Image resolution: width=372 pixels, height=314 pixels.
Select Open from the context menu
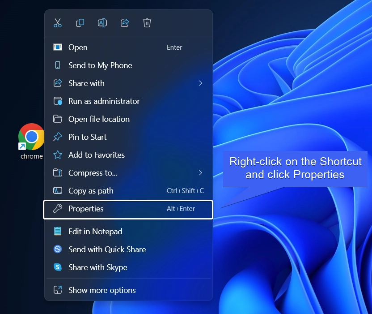[x=128, y=47]
